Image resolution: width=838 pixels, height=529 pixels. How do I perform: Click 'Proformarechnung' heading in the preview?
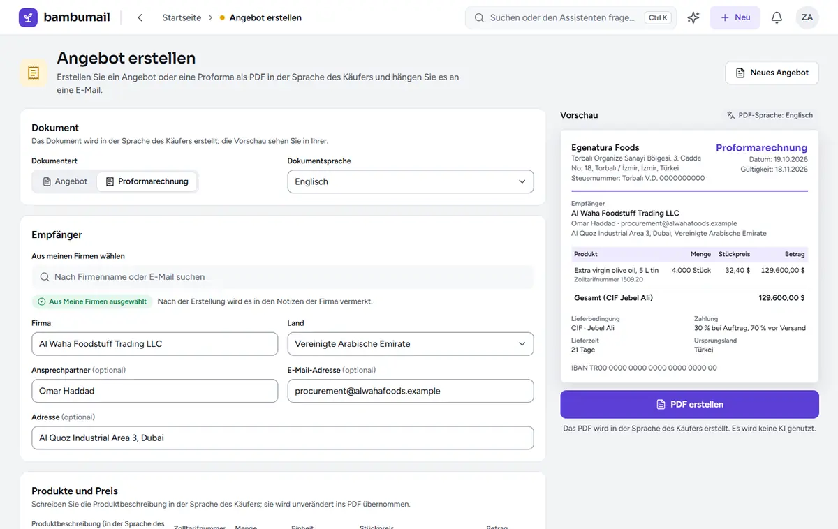pyautogui.click(x=761, y=148)
